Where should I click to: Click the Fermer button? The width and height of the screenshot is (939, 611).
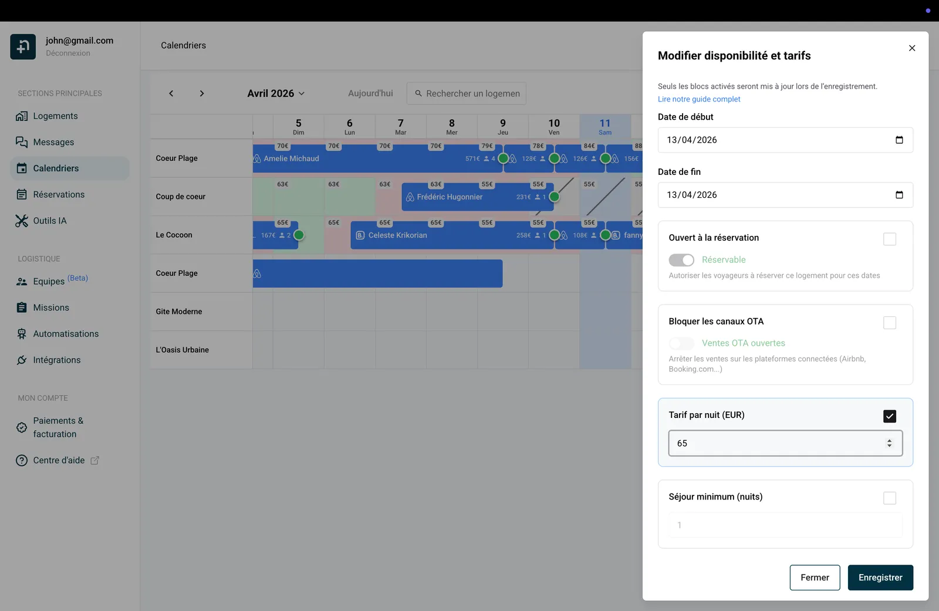click(815, 578)
